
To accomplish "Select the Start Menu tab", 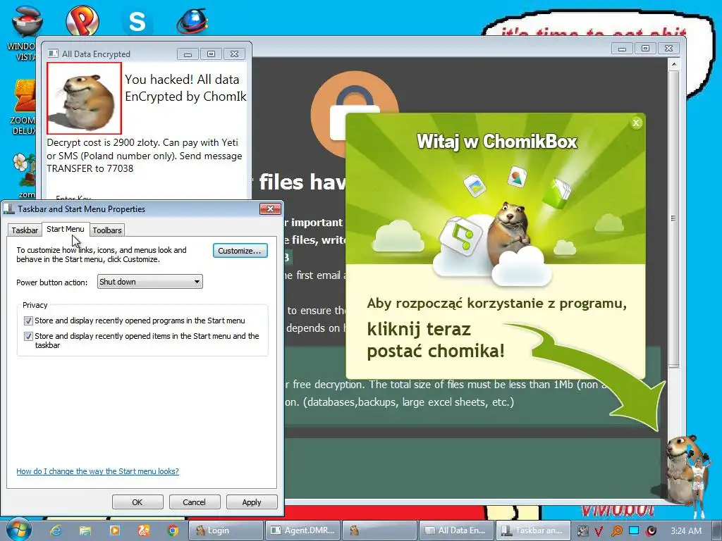I will pyautogui.click(x=66, y=229).
